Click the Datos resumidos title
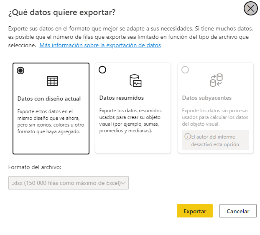 click(122, 98)
